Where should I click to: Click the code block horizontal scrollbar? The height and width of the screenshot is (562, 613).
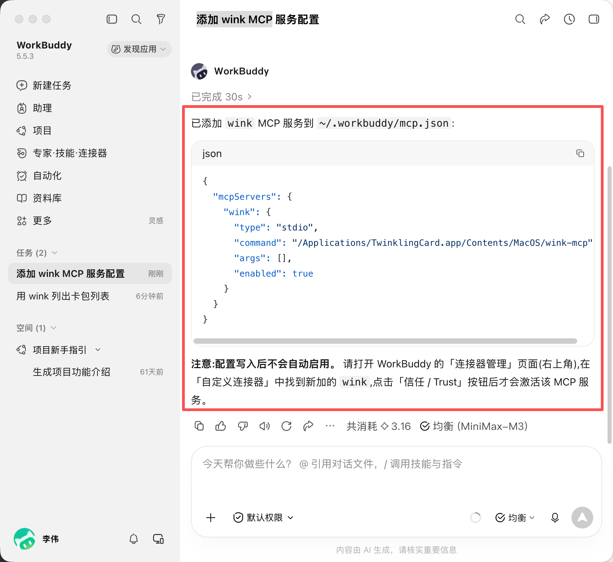pos(385,341)
